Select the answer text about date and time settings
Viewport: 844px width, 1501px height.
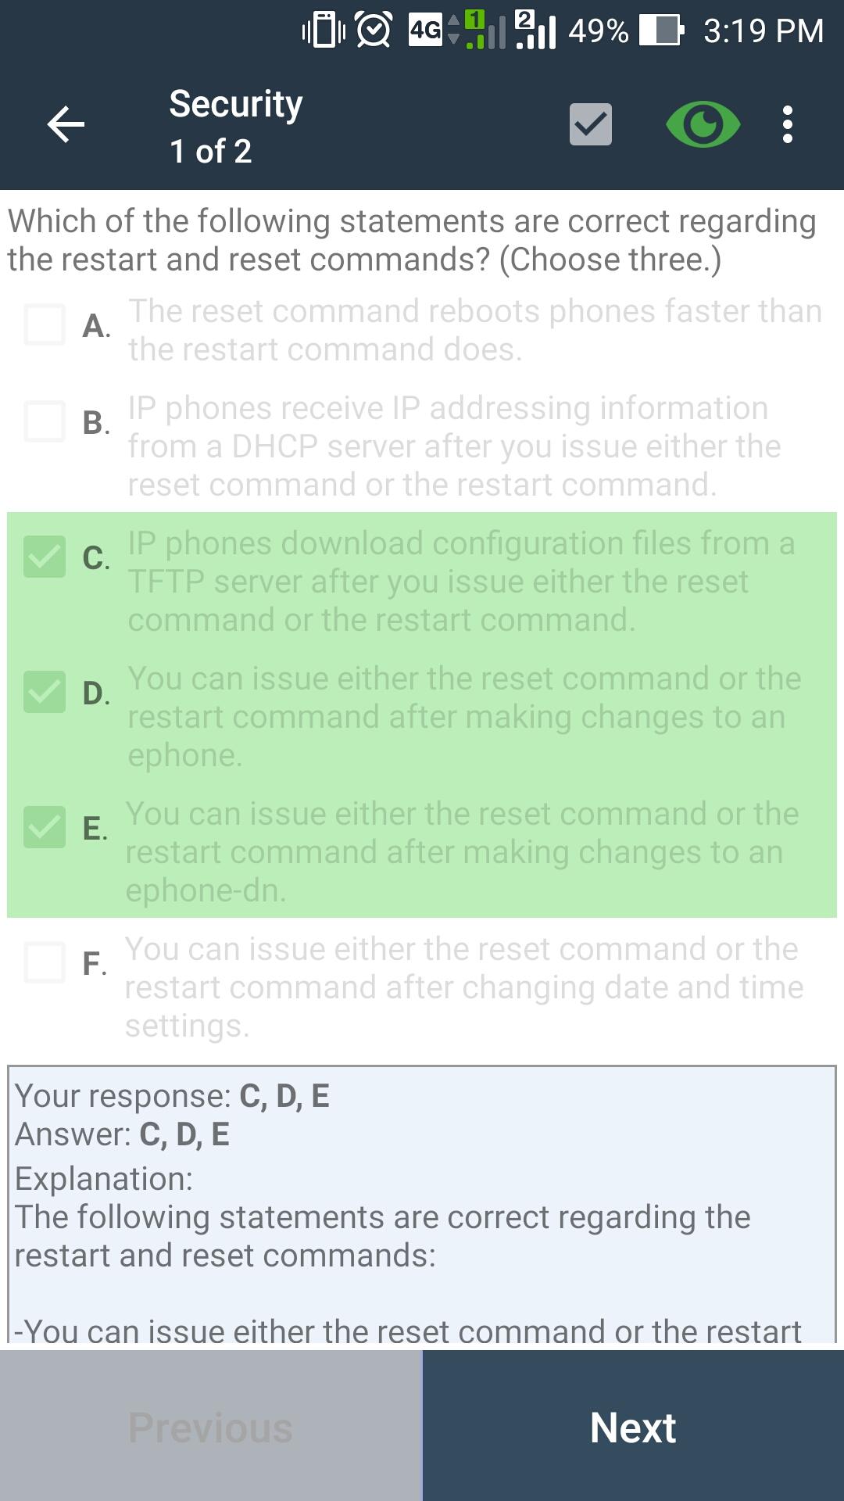pyautogui.click(x=463, y=987)
